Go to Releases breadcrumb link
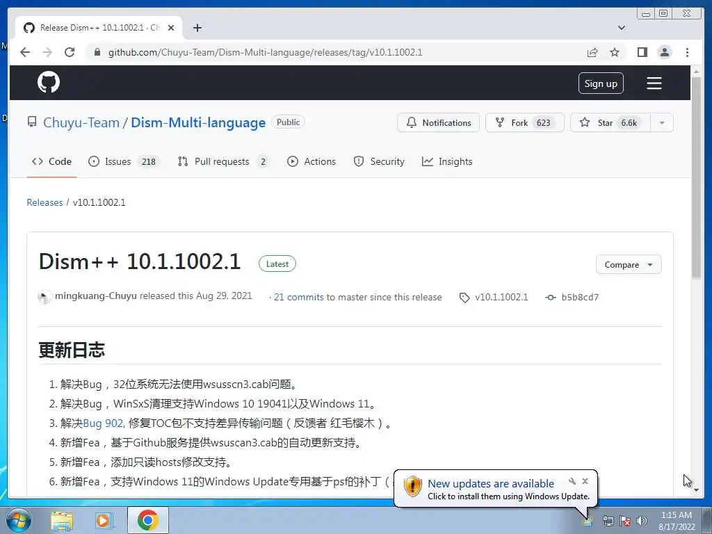 click(x=44, y=202)
